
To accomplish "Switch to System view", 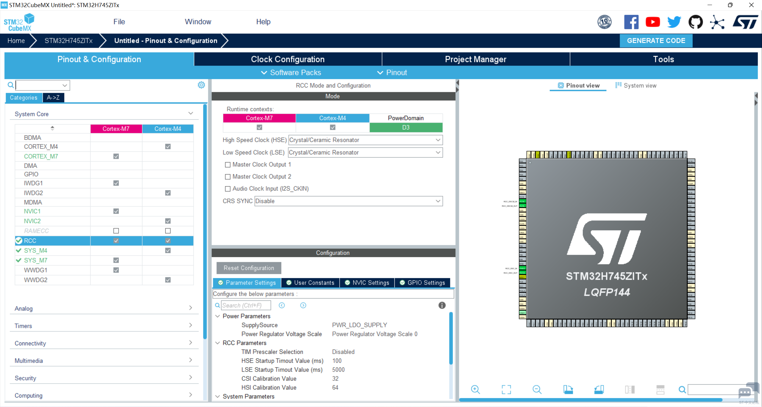I will (x=636, y=86).
